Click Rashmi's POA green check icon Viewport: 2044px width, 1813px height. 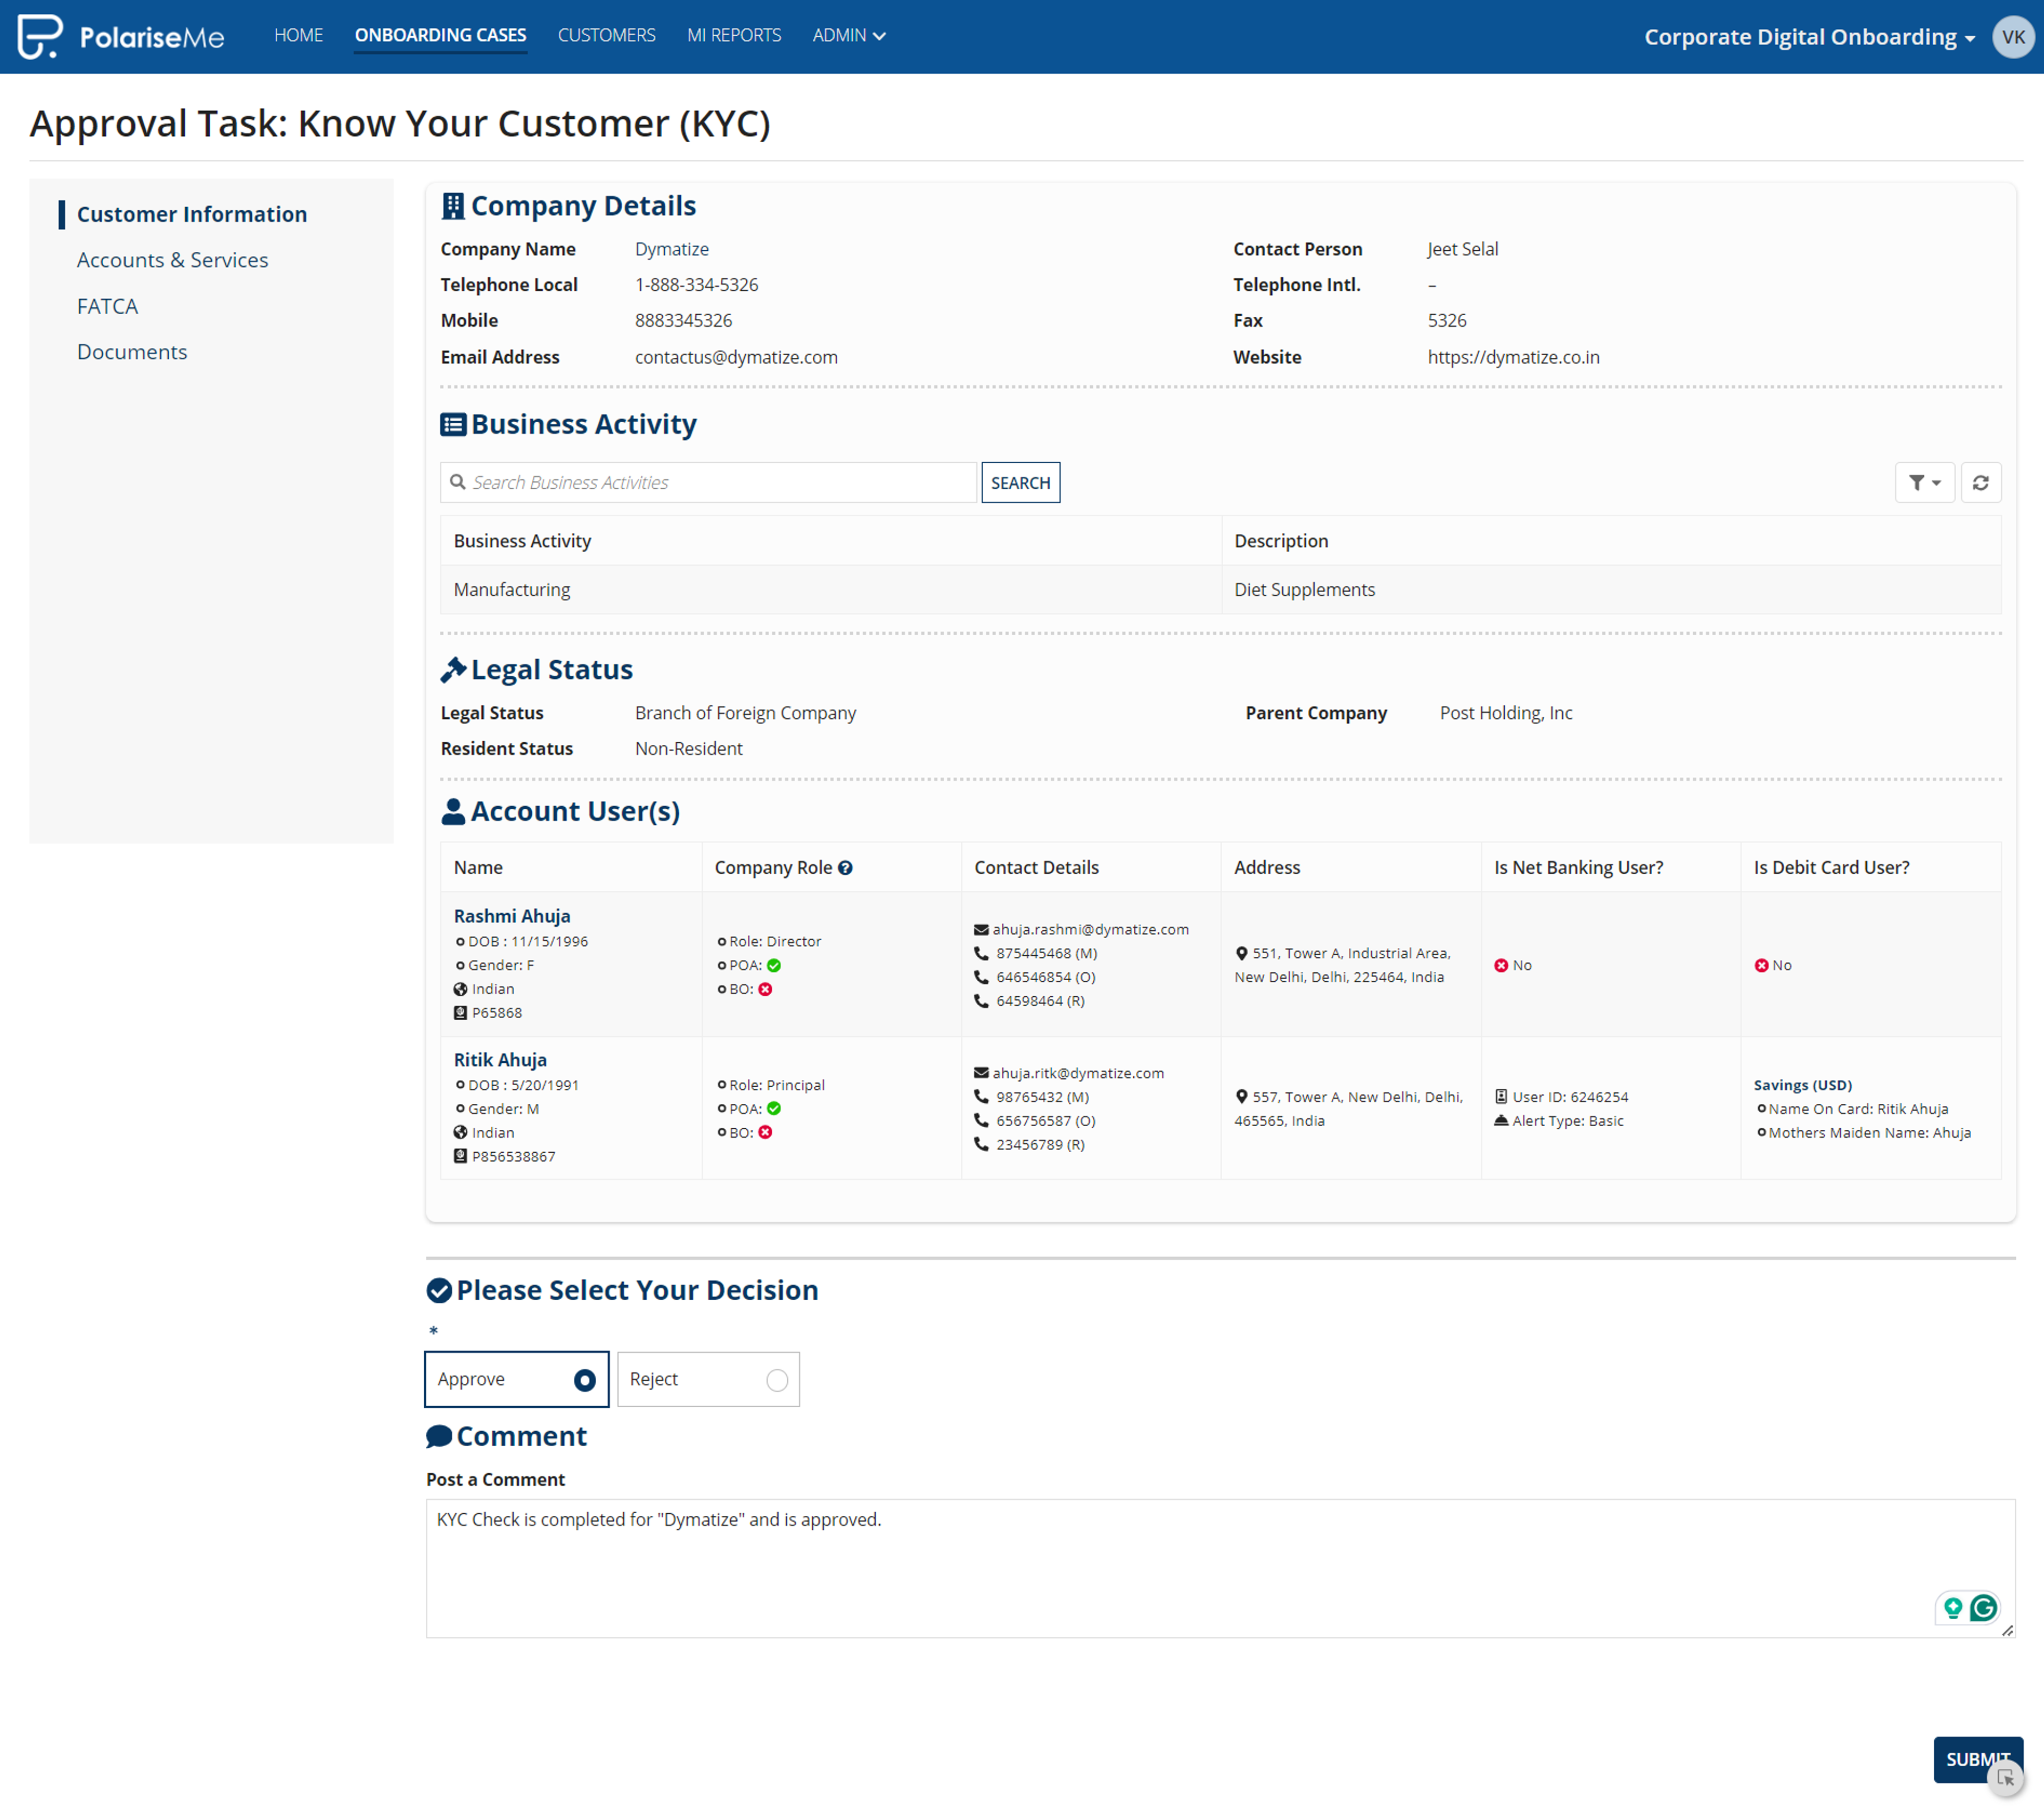tap(774, 965)
